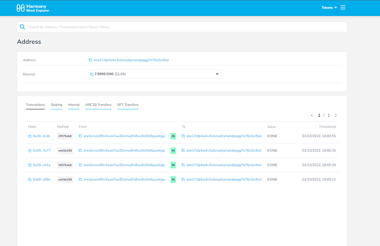Click the IN badge in 0xb8...c88e row
The image size is (380, 246).
coord(173,179)
